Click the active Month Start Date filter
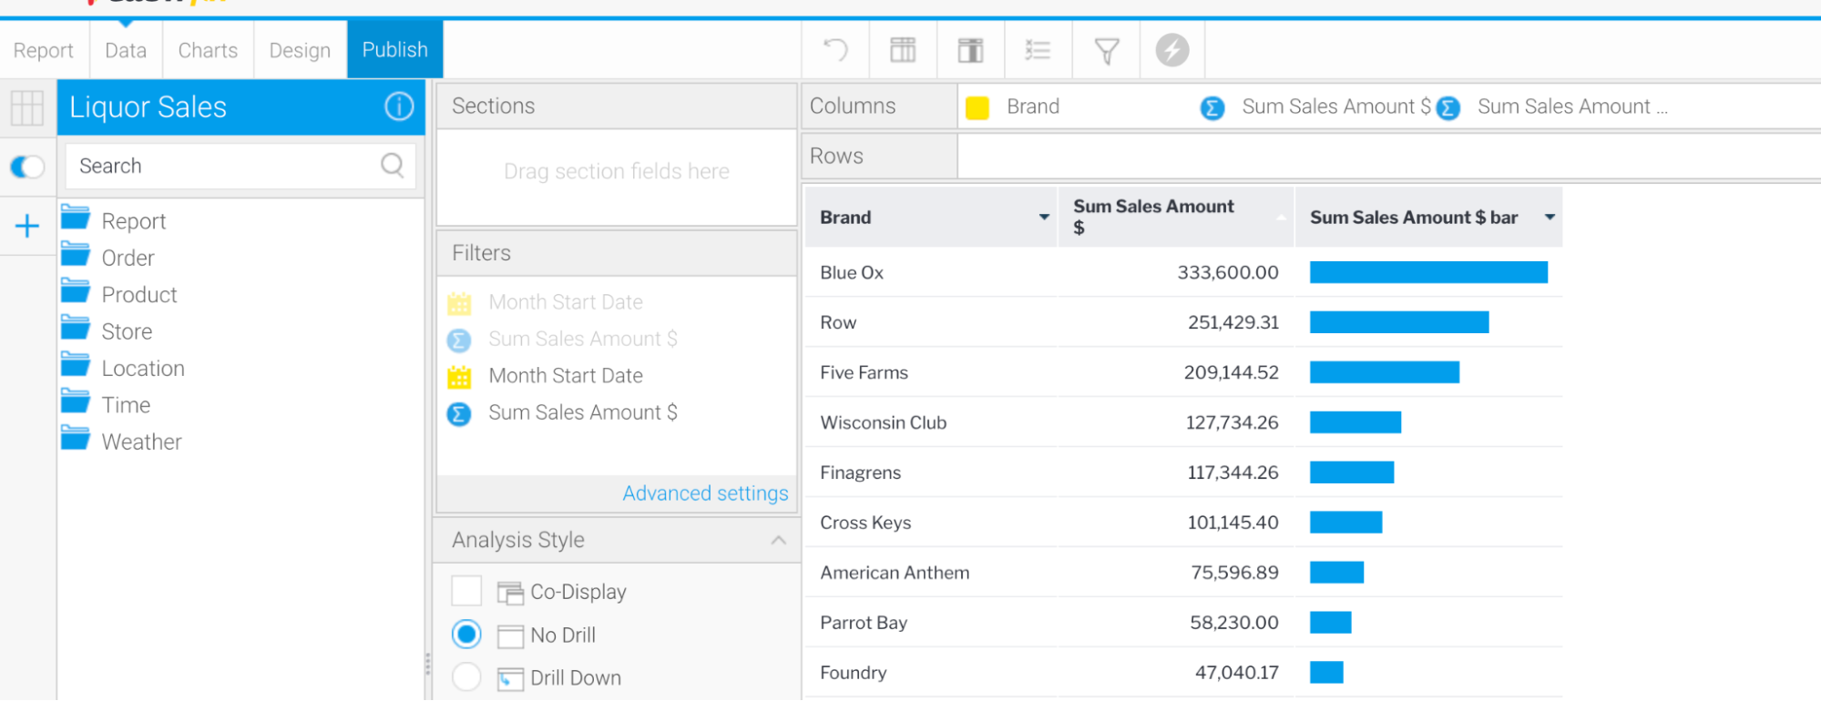Image resolution: width=1821 pixels, height=701 pixels. (x=565, y=376)
